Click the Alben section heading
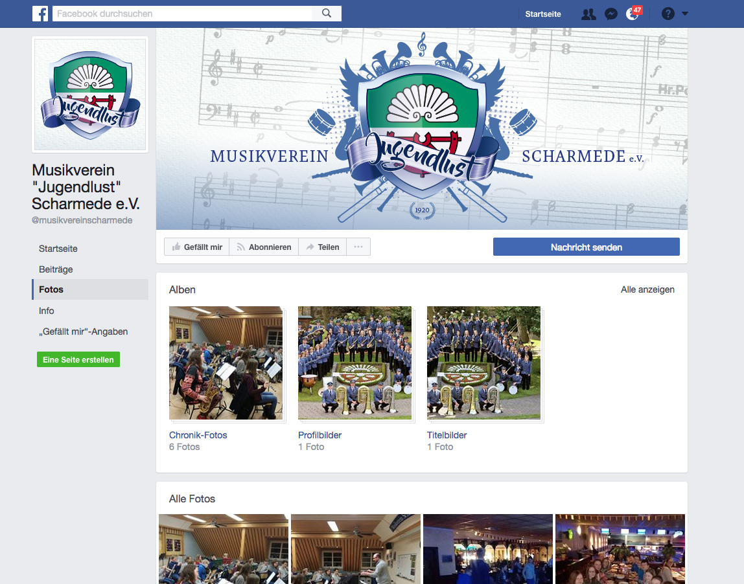This screenshot has height=584, width=744. (x=182, y=289)
